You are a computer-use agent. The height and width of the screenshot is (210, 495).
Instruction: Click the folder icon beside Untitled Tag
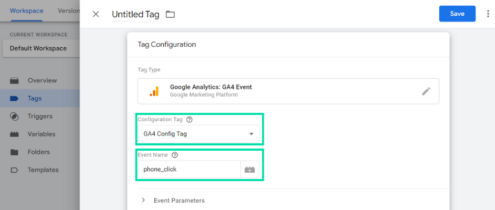pyautogui.click(x=170, y=14)
